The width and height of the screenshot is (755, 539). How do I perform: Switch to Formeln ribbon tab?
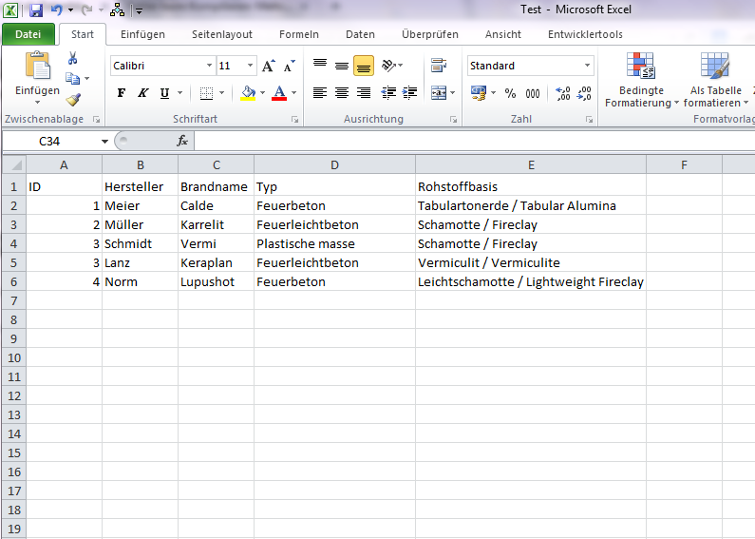(x=299, y=34)
